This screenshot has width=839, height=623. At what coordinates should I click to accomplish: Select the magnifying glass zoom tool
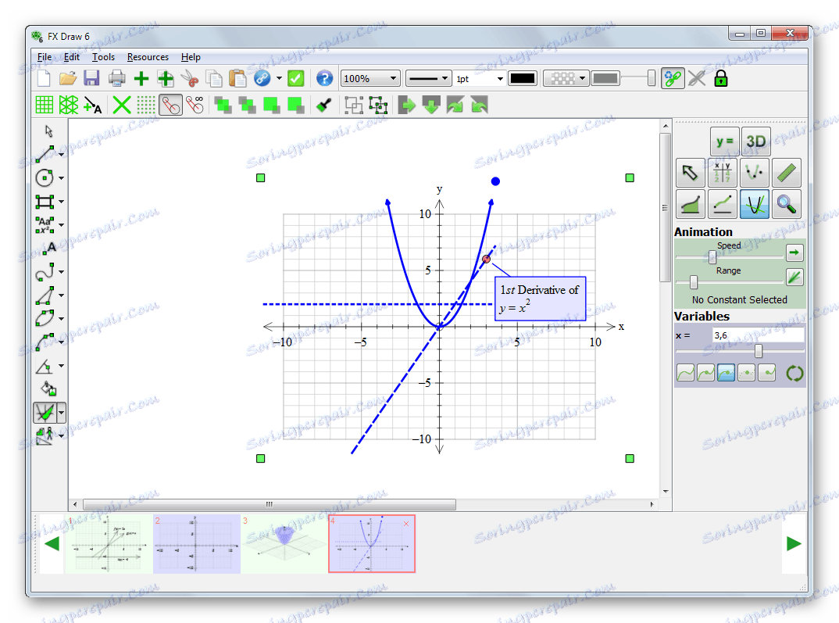pos(787,204)
